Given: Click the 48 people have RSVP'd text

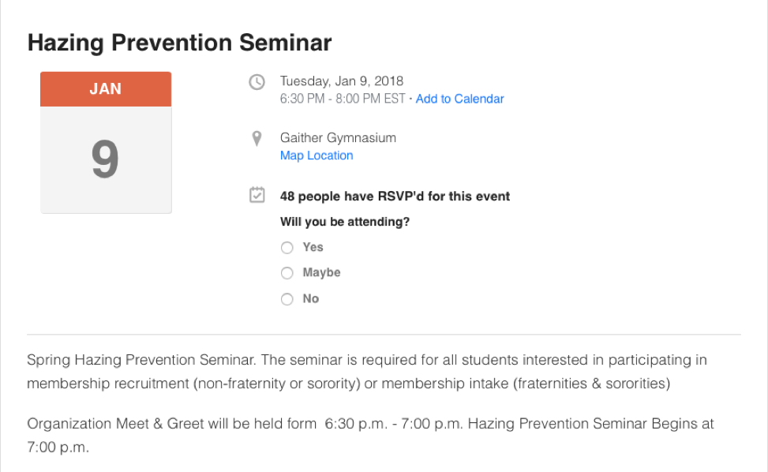Looking at the screenshot, I should click(395, 197).
